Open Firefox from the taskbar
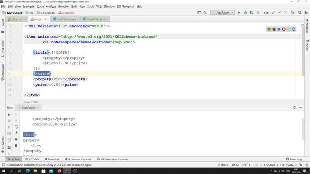 tap(59, 171)
